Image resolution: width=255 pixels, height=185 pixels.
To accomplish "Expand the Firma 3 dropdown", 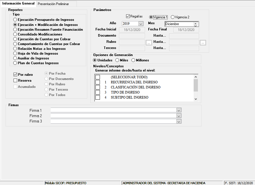I will coord(178,121).
